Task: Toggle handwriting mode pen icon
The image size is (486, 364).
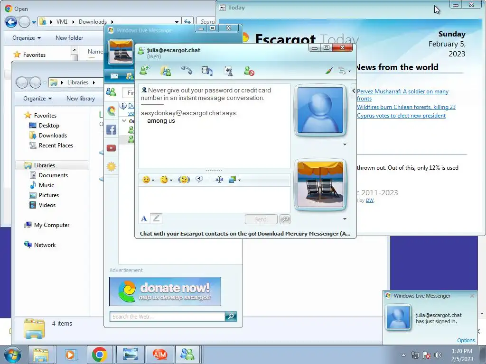Action: coord(156,219)
